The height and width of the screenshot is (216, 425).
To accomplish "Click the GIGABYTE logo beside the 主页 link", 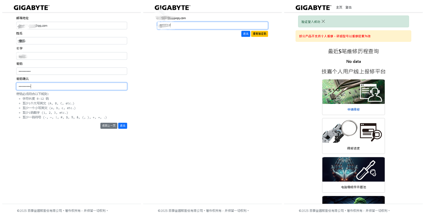I will pos(313,8).
